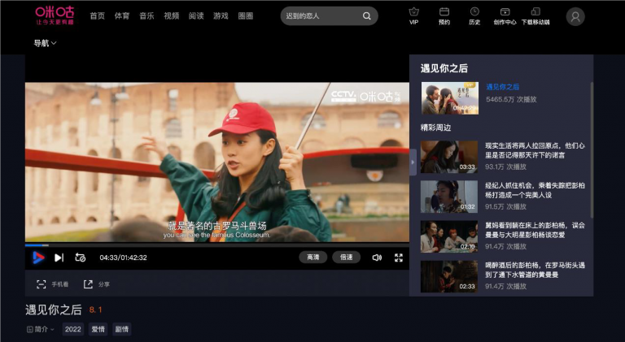Open the VIP crown icon

pos(413,12)
